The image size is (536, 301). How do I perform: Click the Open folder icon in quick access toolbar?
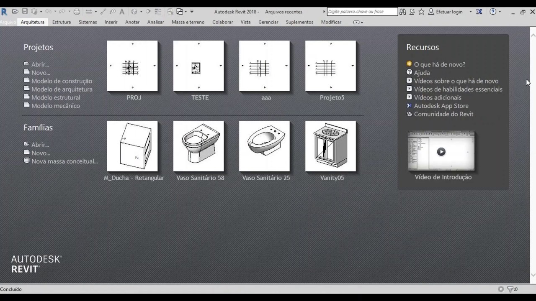(x=15, y=12)
